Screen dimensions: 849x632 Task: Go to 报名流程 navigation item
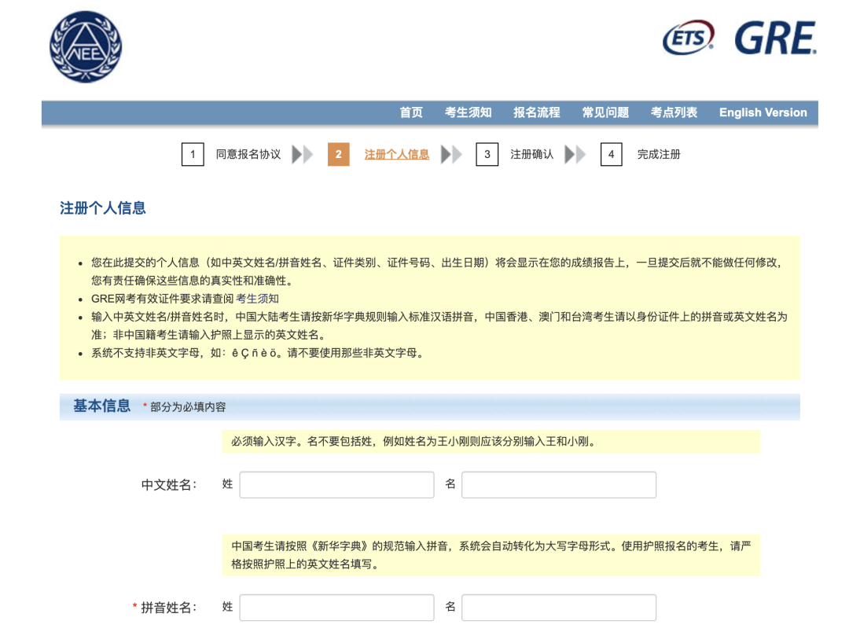tap(537, 112)
